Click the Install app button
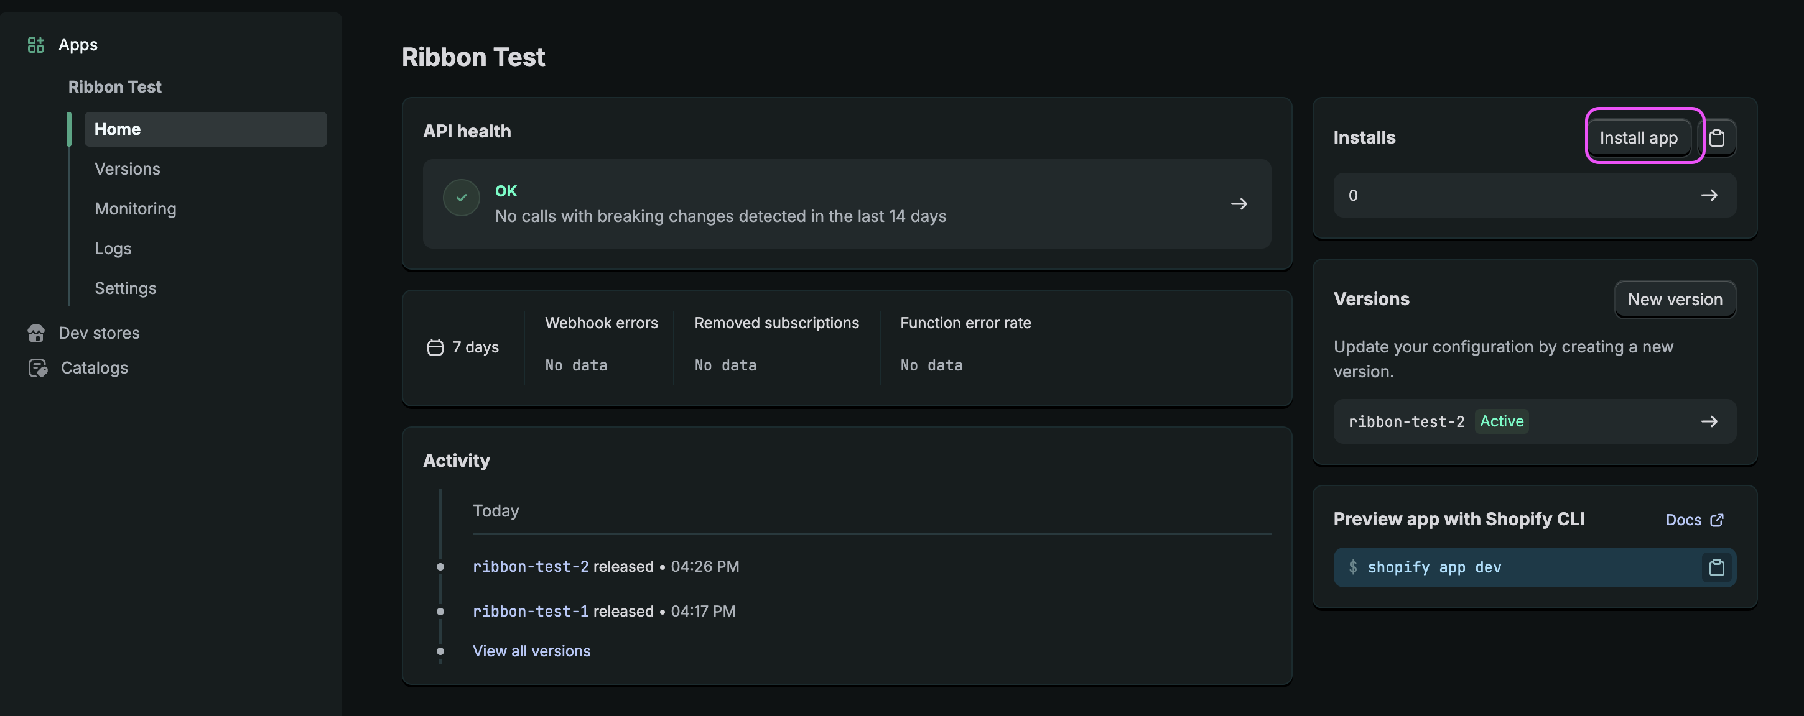The width and height of the screenshot is (1804, 716). tap(1639, 137)
